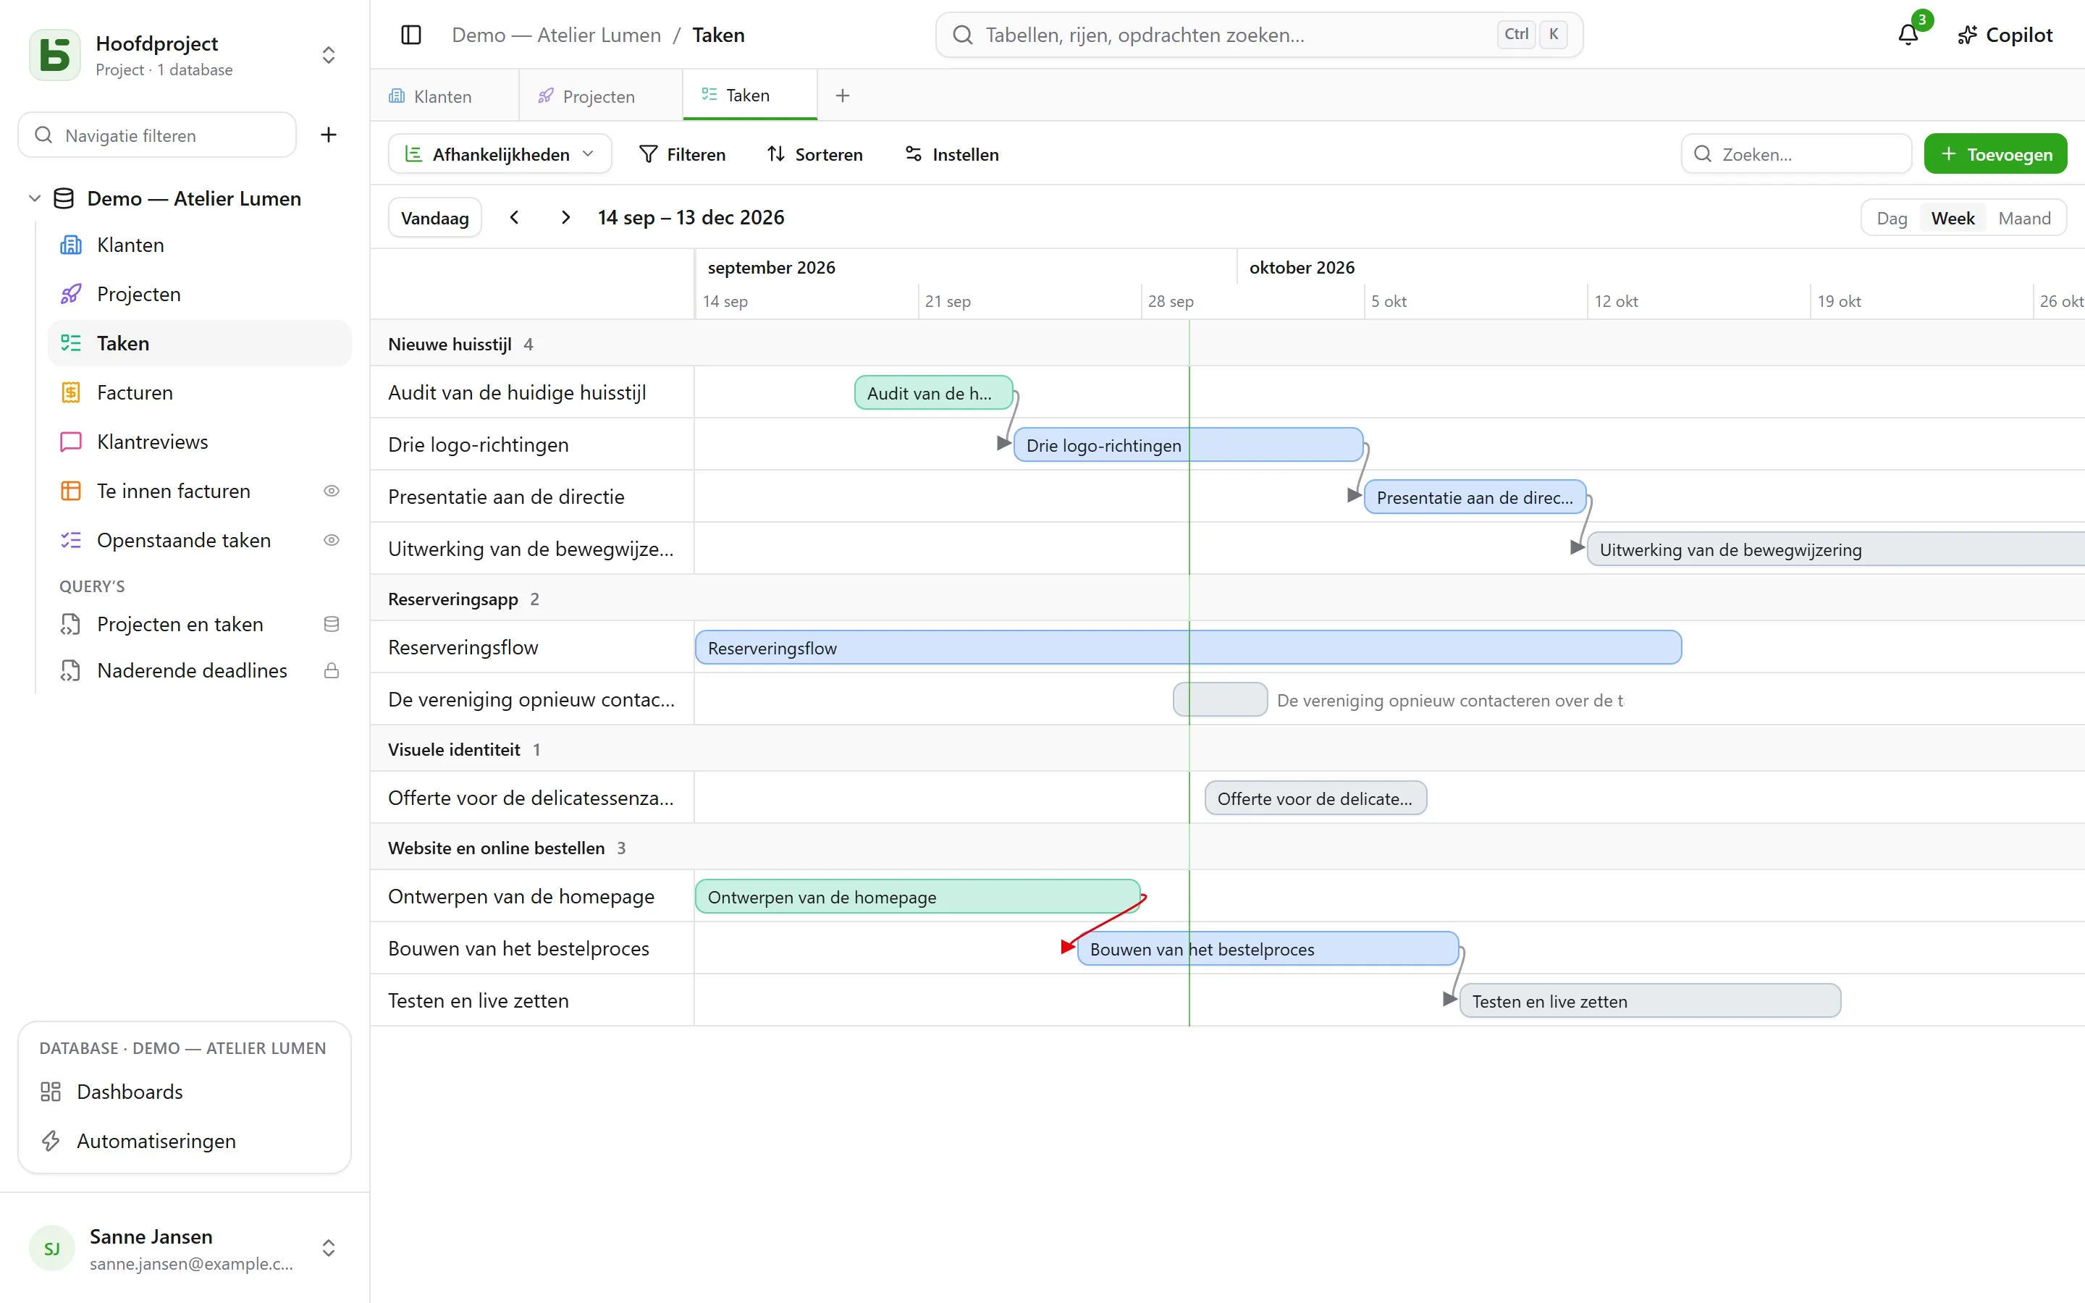Screen dimensions: 2085x1303
Task: Open the Afhankelijkheden view dropdown
Action: click(500, 154)
